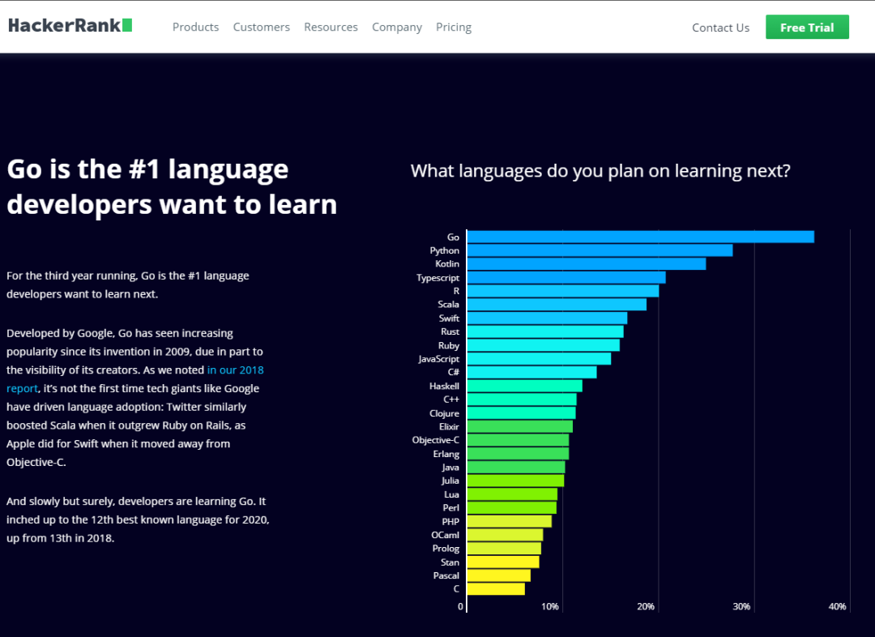Click the Objective-C chart bar
This screenshot has height=637, width=875.
click(x=518, y=440)
